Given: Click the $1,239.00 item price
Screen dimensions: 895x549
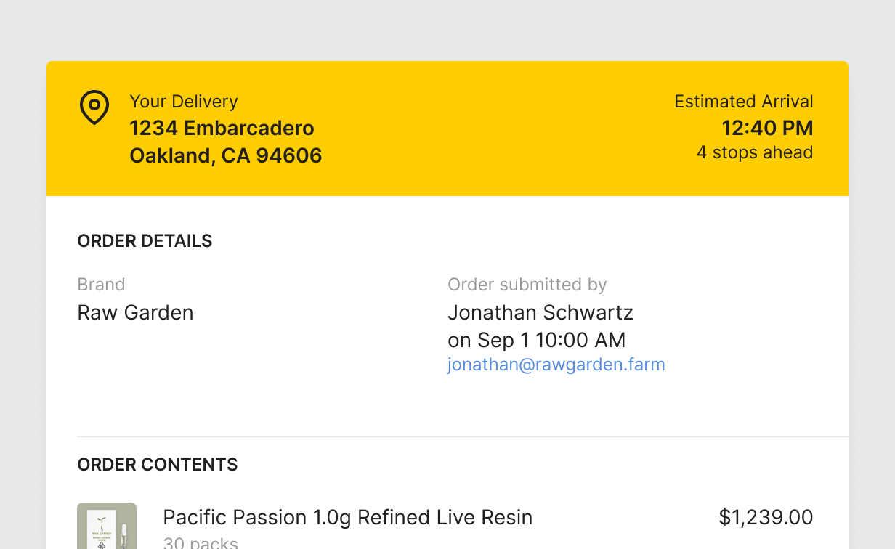Looking at the screenshot, I should [766, 518].
